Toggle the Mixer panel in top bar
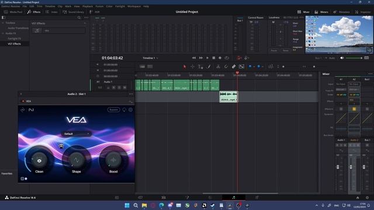This screenshot has width=374, height=210. click(303, 12)
